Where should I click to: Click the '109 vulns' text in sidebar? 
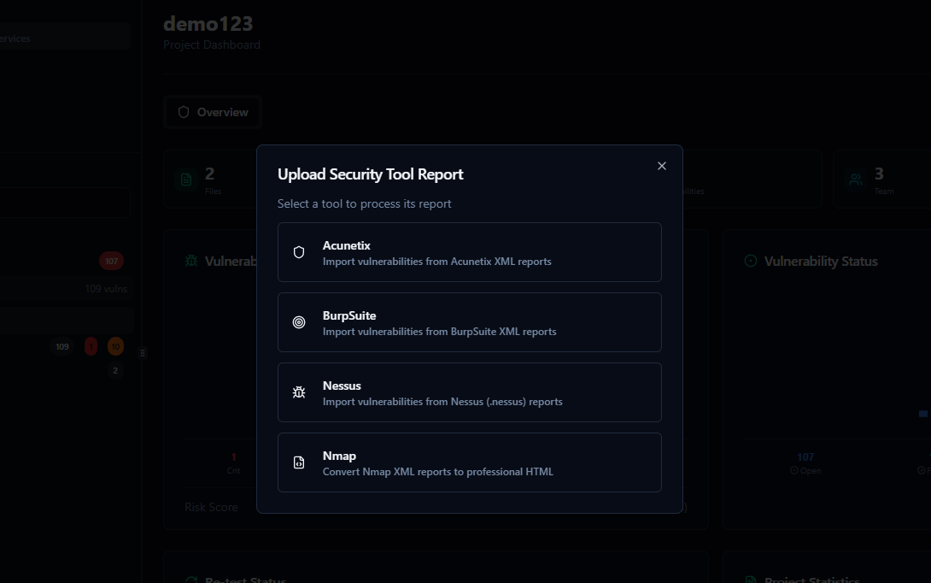pyautogui.click(x=106, y=289)
